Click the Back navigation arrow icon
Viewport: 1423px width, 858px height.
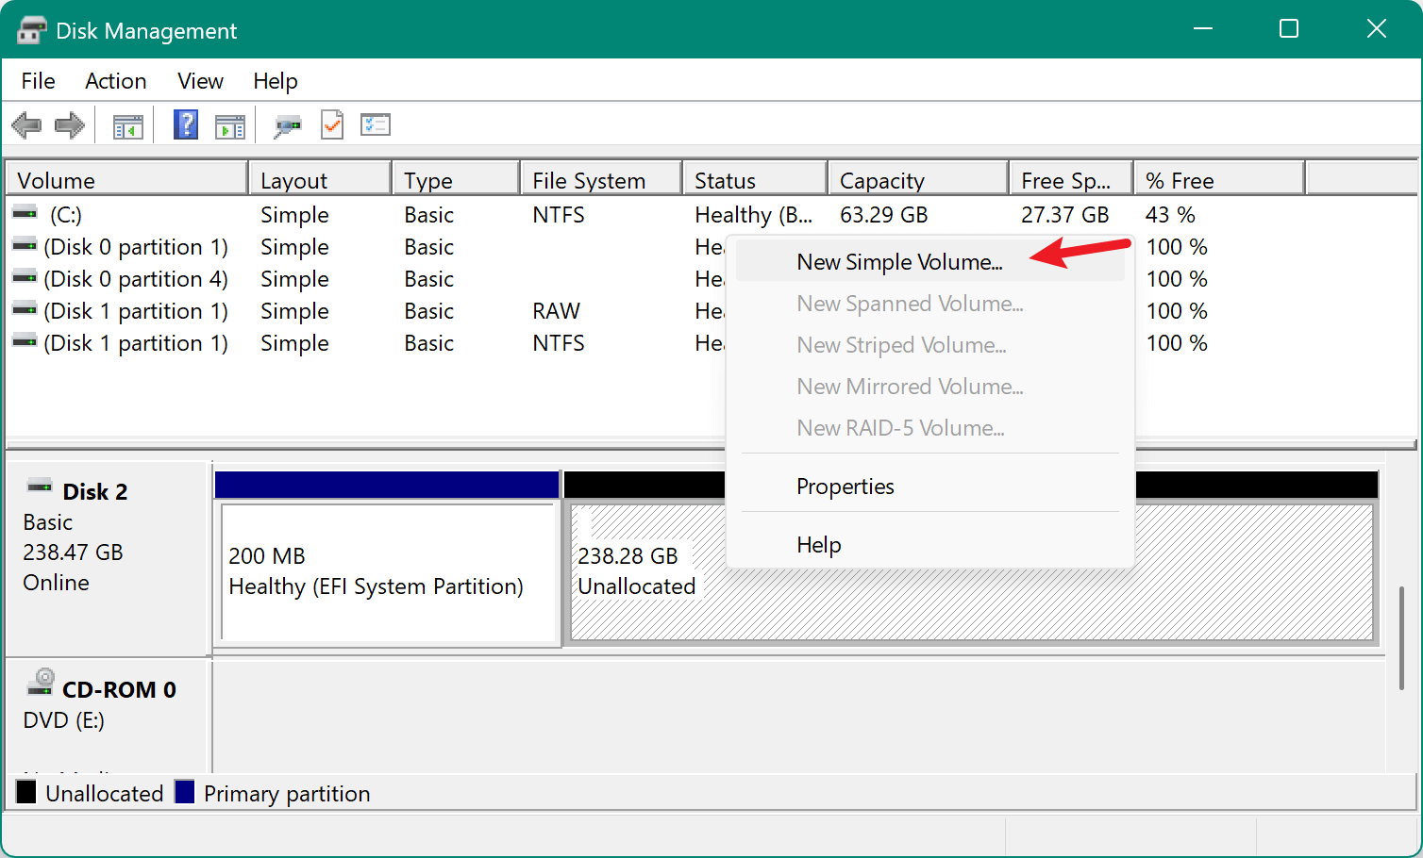(26, 124)
